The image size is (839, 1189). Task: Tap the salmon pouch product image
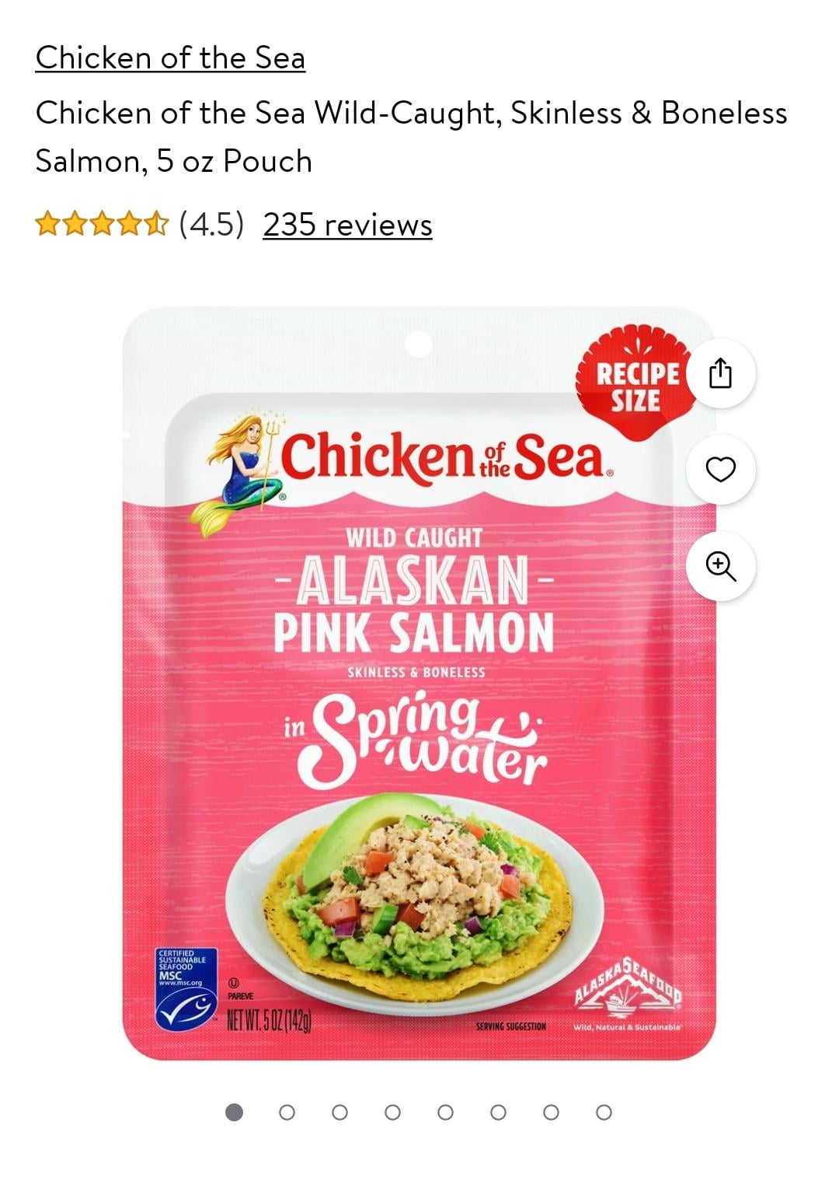click(419, 683)
